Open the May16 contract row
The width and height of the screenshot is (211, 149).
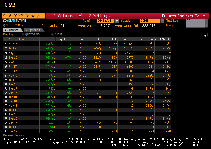87,44
